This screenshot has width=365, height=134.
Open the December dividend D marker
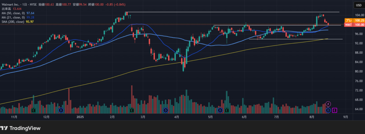click(x=61, y=110)
